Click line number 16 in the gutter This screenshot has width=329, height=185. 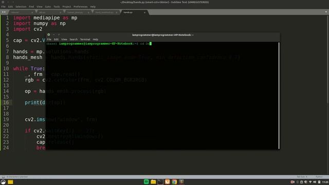pyautogui.click(x=6, y=102)
